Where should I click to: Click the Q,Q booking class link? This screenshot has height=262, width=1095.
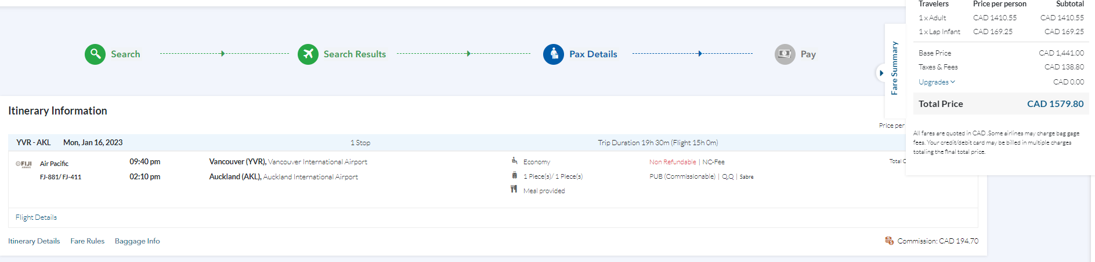coord(728,177)
